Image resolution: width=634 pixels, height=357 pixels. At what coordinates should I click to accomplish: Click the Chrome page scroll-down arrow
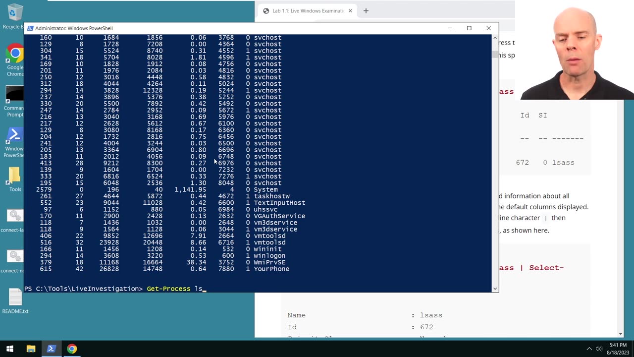tap(620, 334)
